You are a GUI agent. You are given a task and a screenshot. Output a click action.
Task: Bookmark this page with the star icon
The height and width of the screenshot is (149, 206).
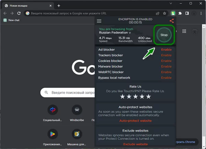point(164,13)
